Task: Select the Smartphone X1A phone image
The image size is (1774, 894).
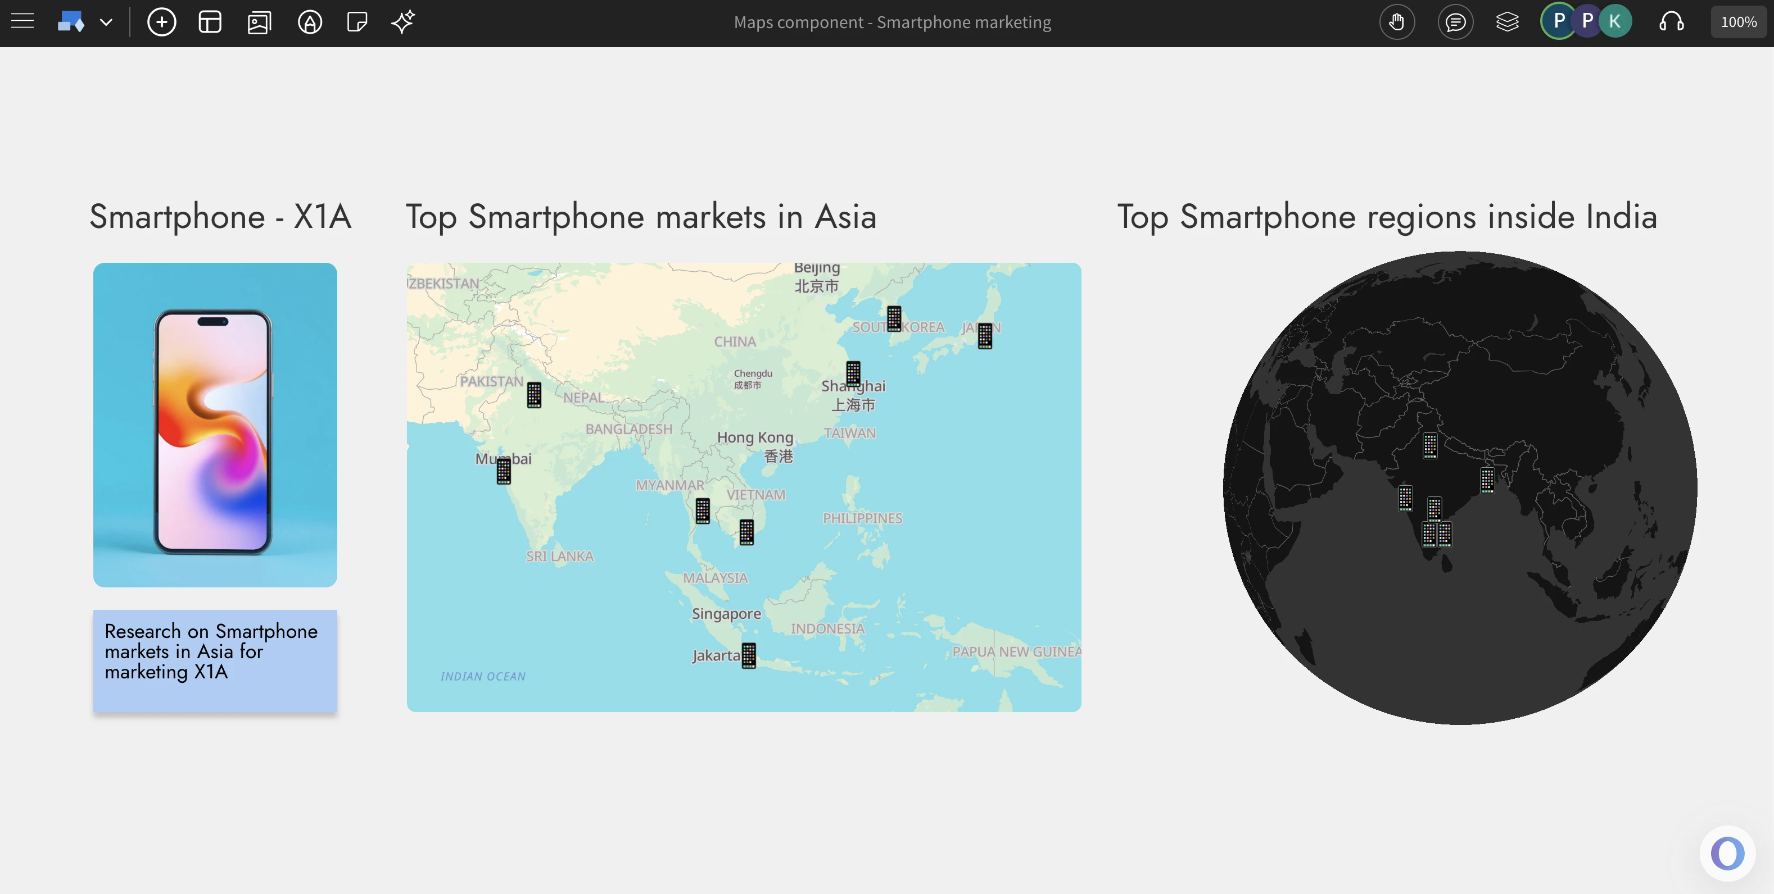Action: click(x=215, y=425)
